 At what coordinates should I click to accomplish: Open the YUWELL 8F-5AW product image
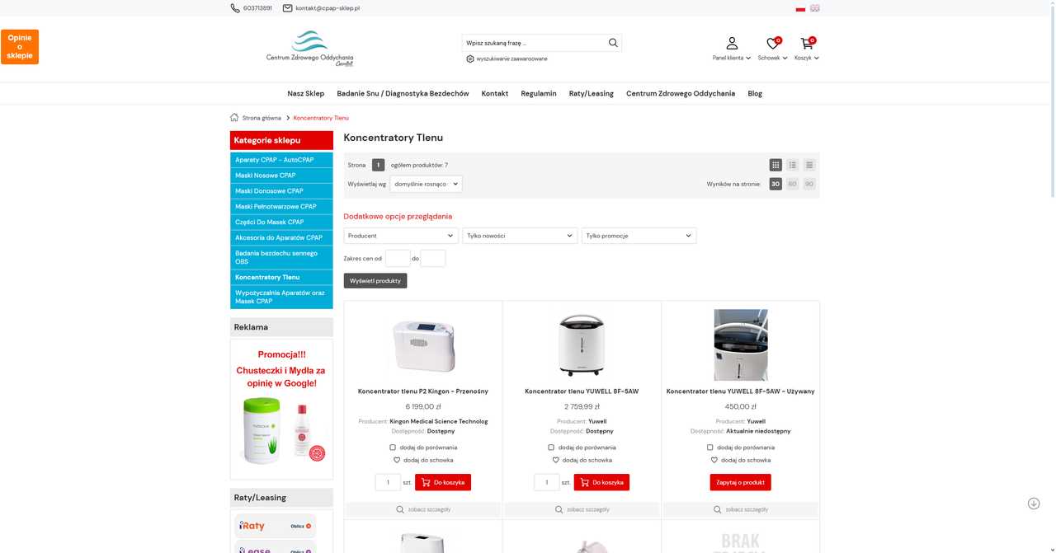(582, 345)
